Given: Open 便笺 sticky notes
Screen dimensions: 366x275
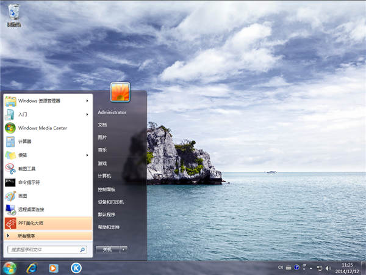Looking at the screenshot, I should click(x=48, y=155).
